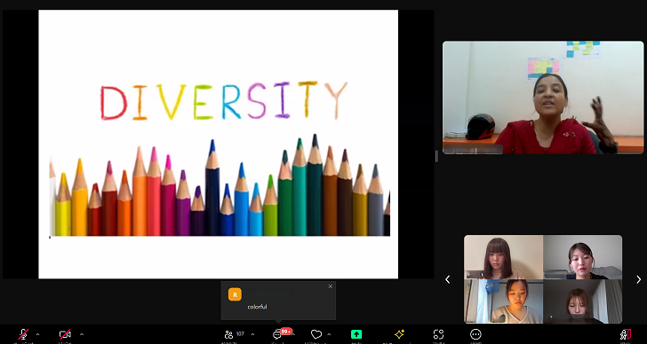Select the bottom-left participant video tile
This screenshot has height=344, width=647.
pos(503,301)
